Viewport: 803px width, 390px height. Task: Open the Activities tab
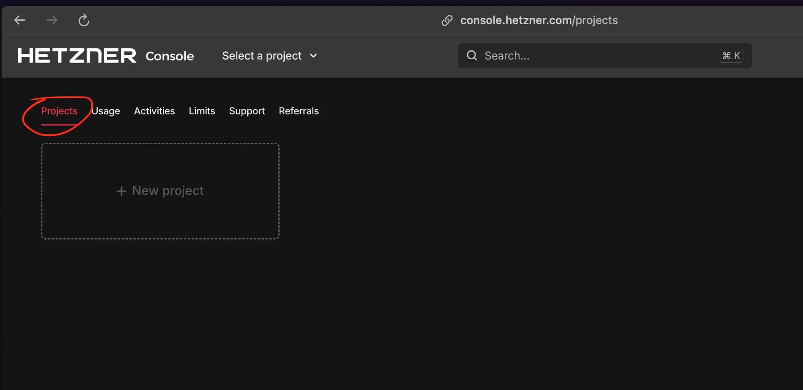point(154,111)
